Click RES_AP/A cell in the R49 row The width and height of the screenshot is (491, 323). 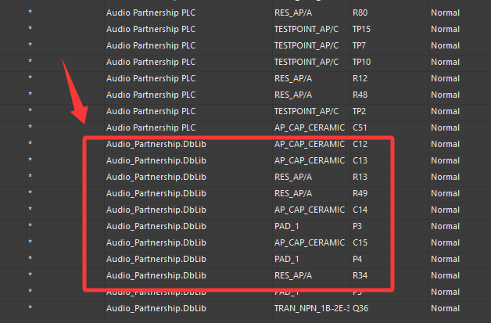311,193
